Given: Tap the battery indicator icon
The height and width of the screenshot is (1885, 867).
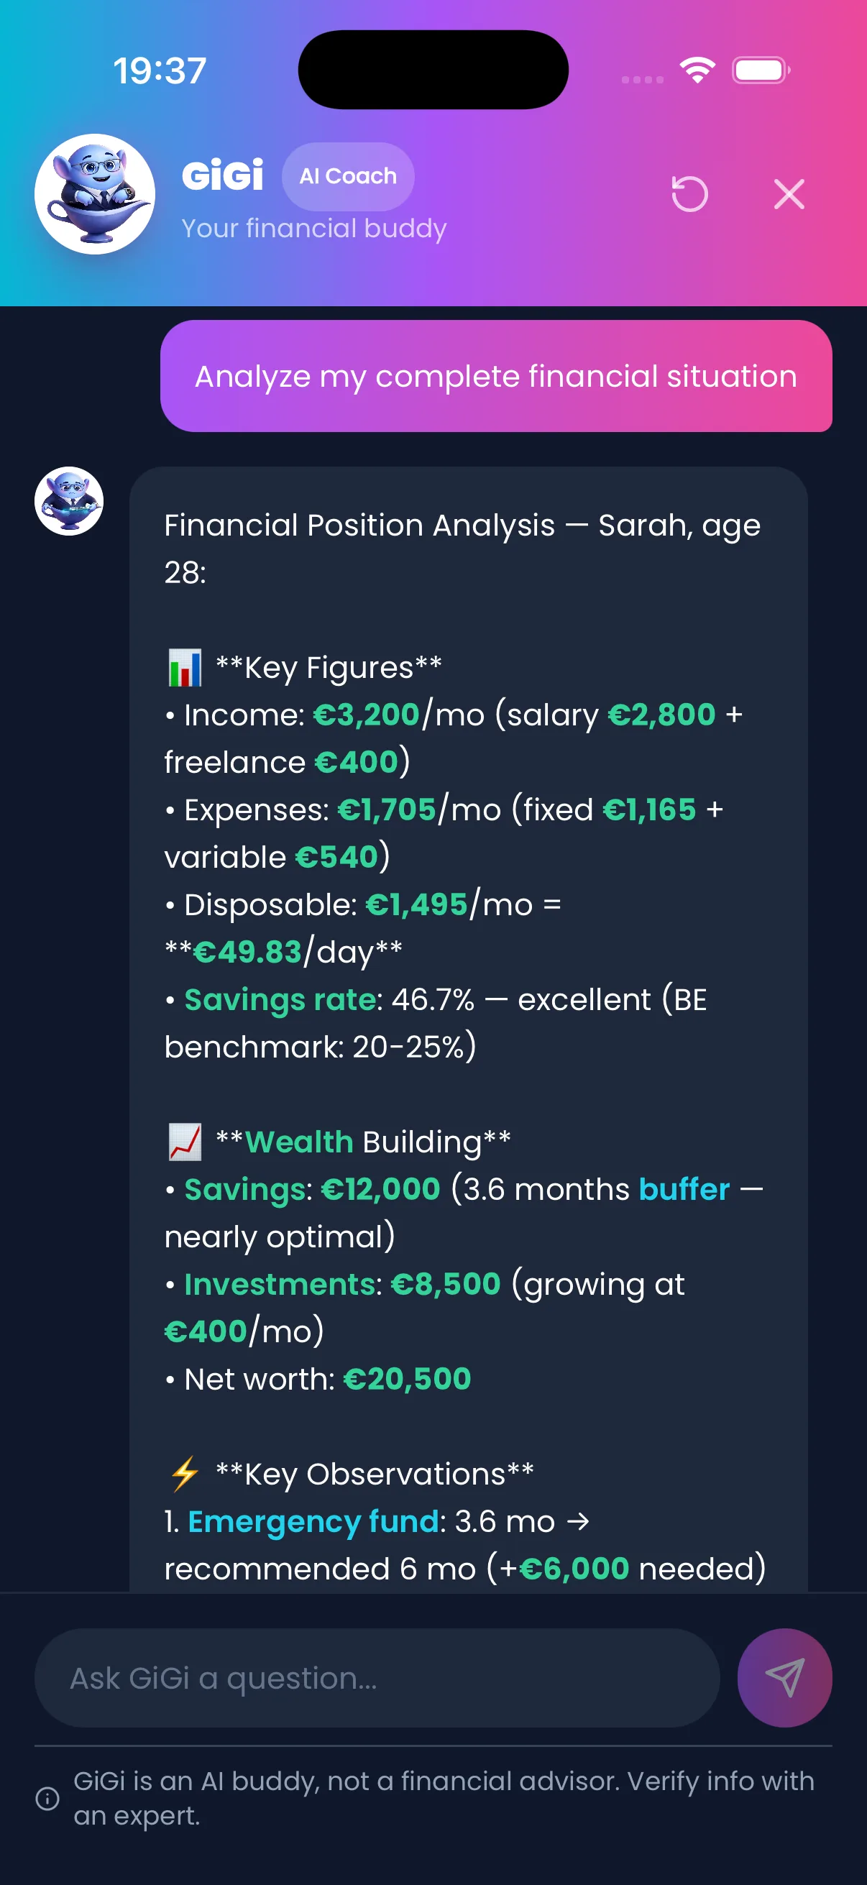Looking at the screenshot, I should (x=760, y=71).
